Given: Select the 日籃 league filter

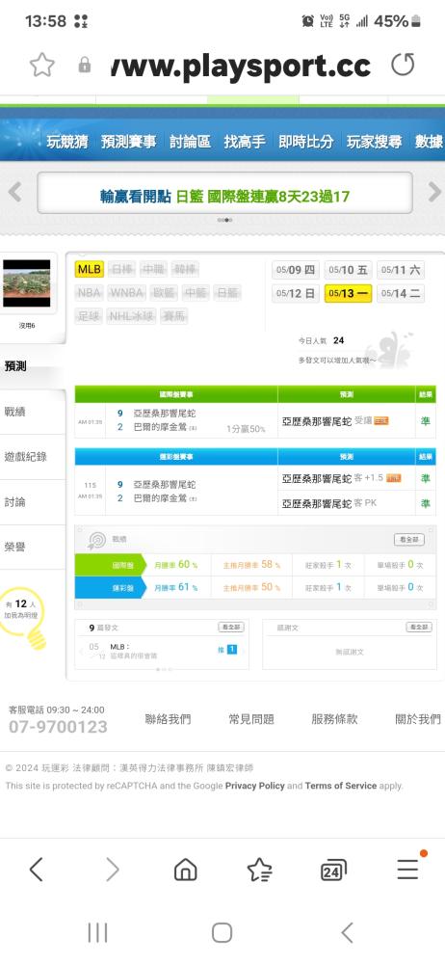Looking at the screenshot, I should 227,293.
